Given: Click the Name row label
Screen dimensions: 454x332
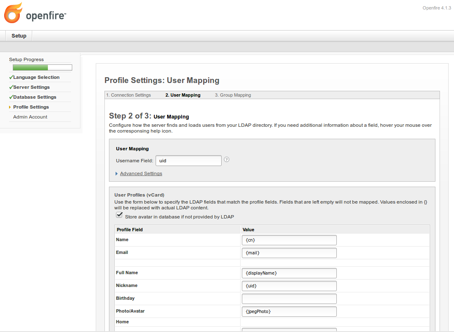Looking at the screenshot, I should point(122,240).
